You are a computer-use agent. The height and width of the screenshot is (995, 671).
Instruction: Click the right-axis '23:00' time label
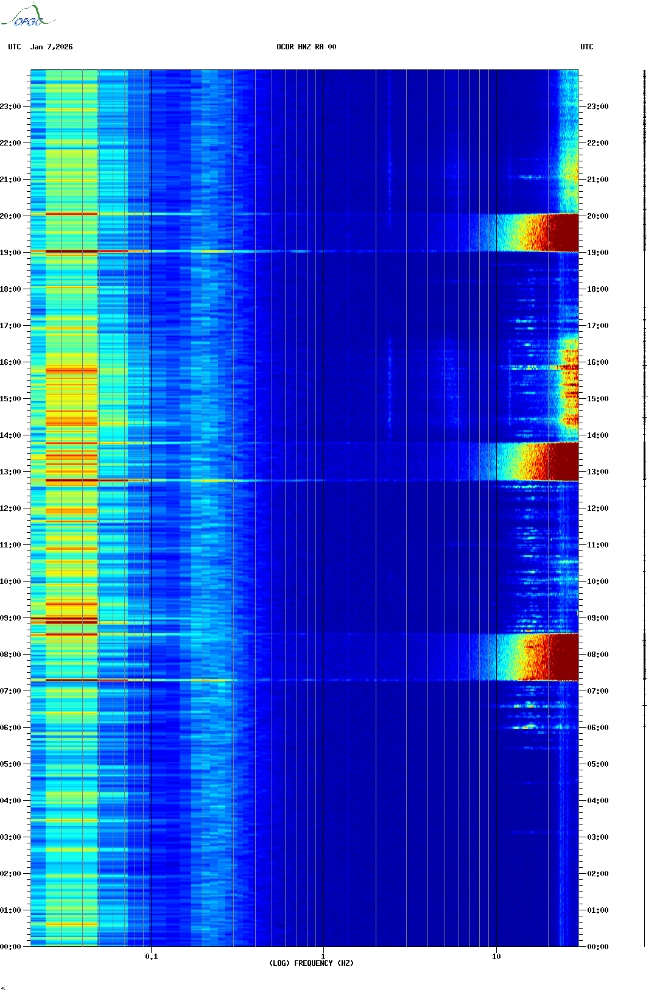598,107
